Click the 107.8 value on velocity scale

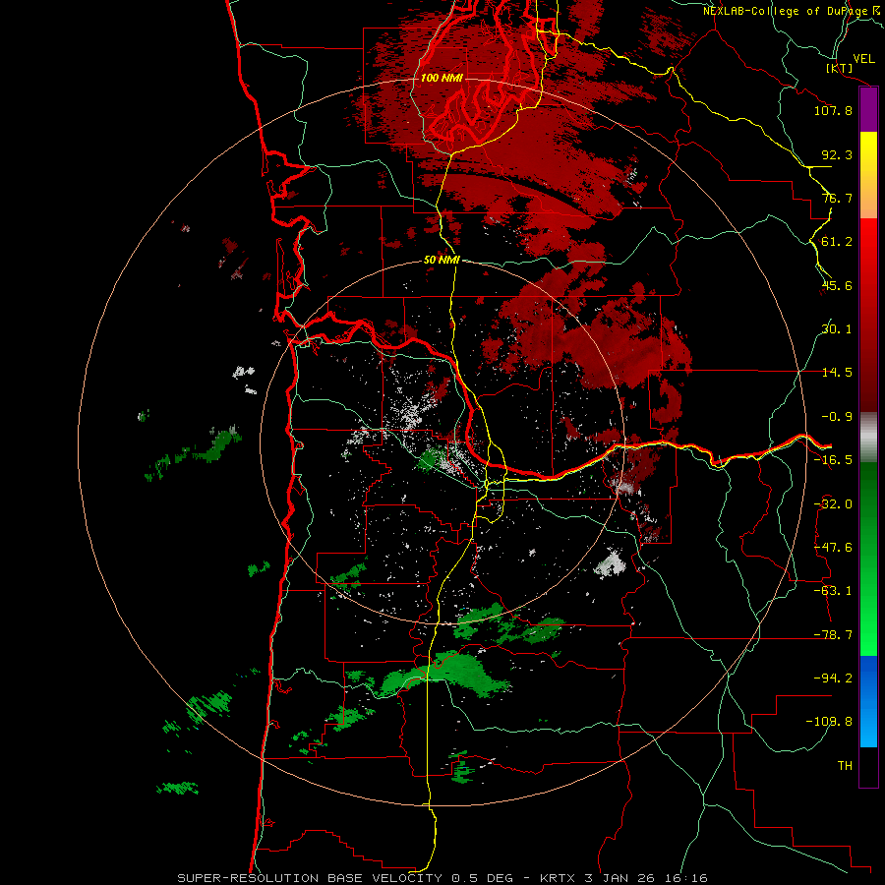[833, 110]
